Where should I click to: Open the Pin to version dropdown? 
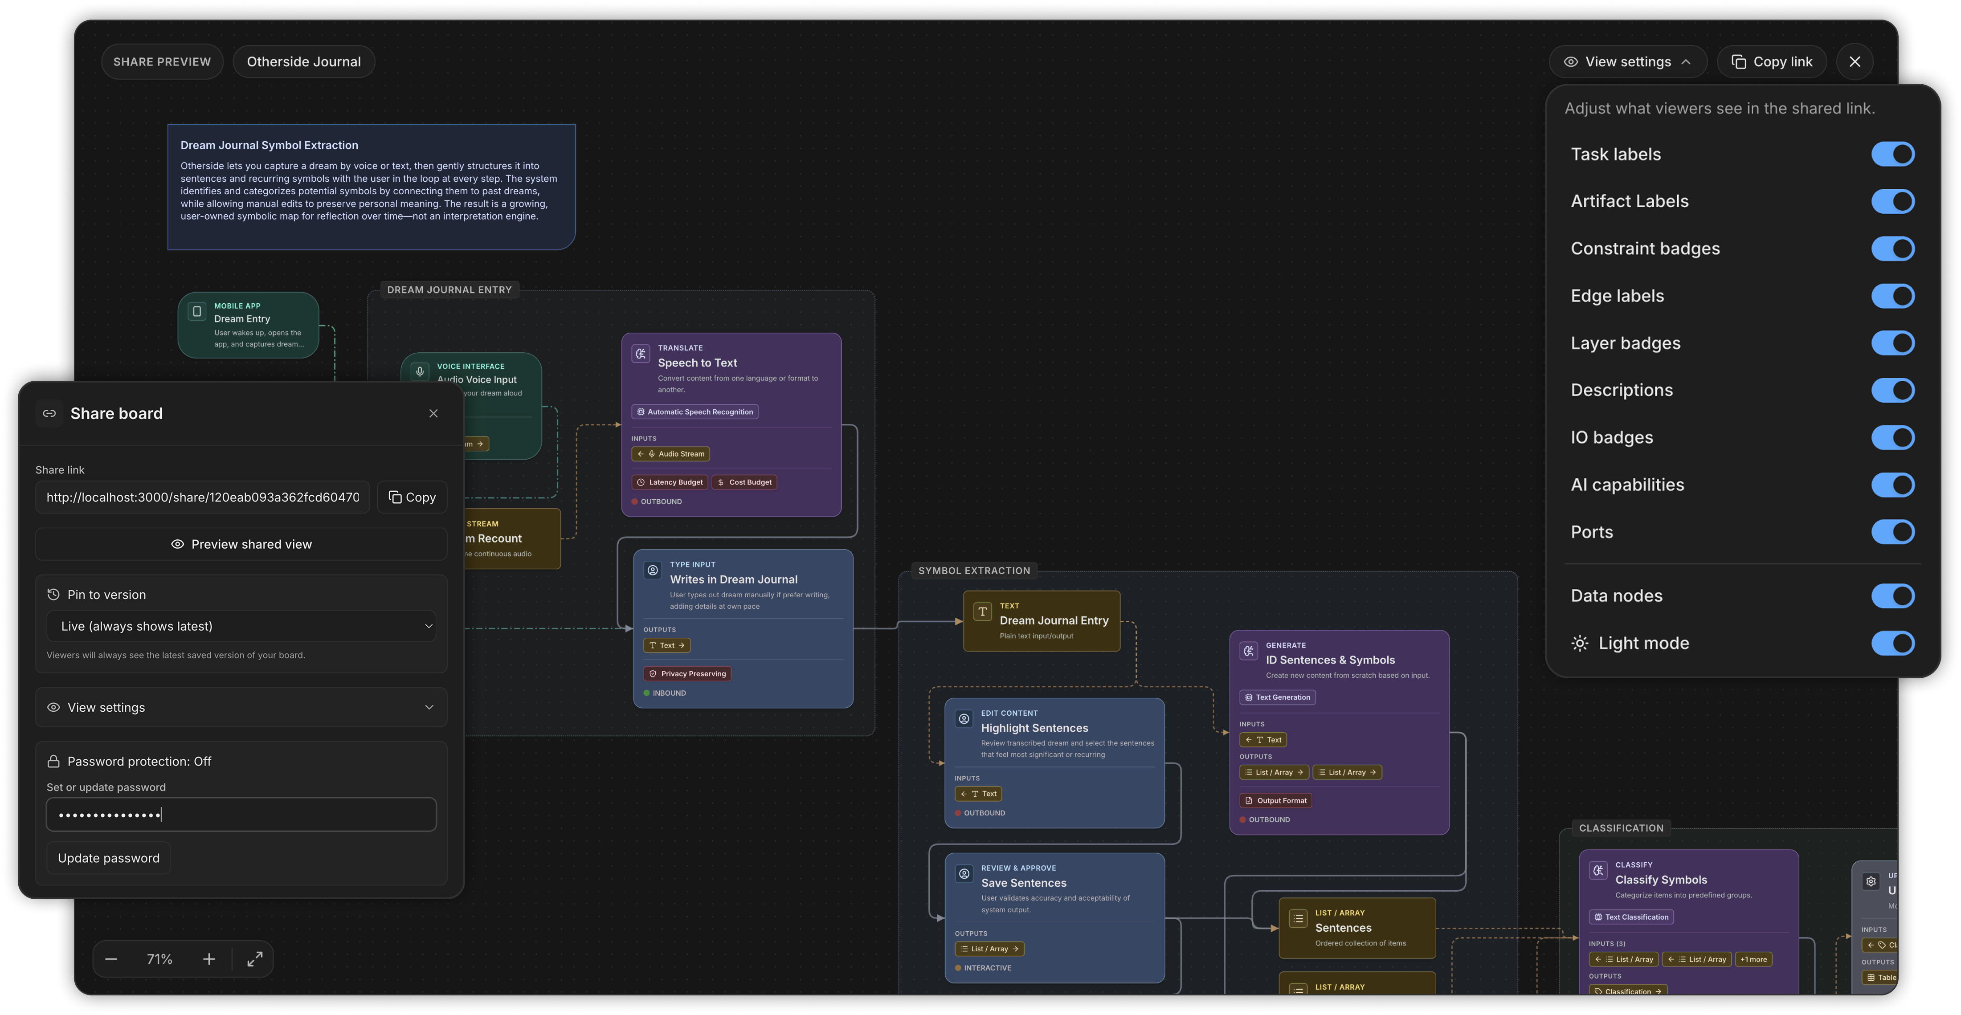(241, 625)
